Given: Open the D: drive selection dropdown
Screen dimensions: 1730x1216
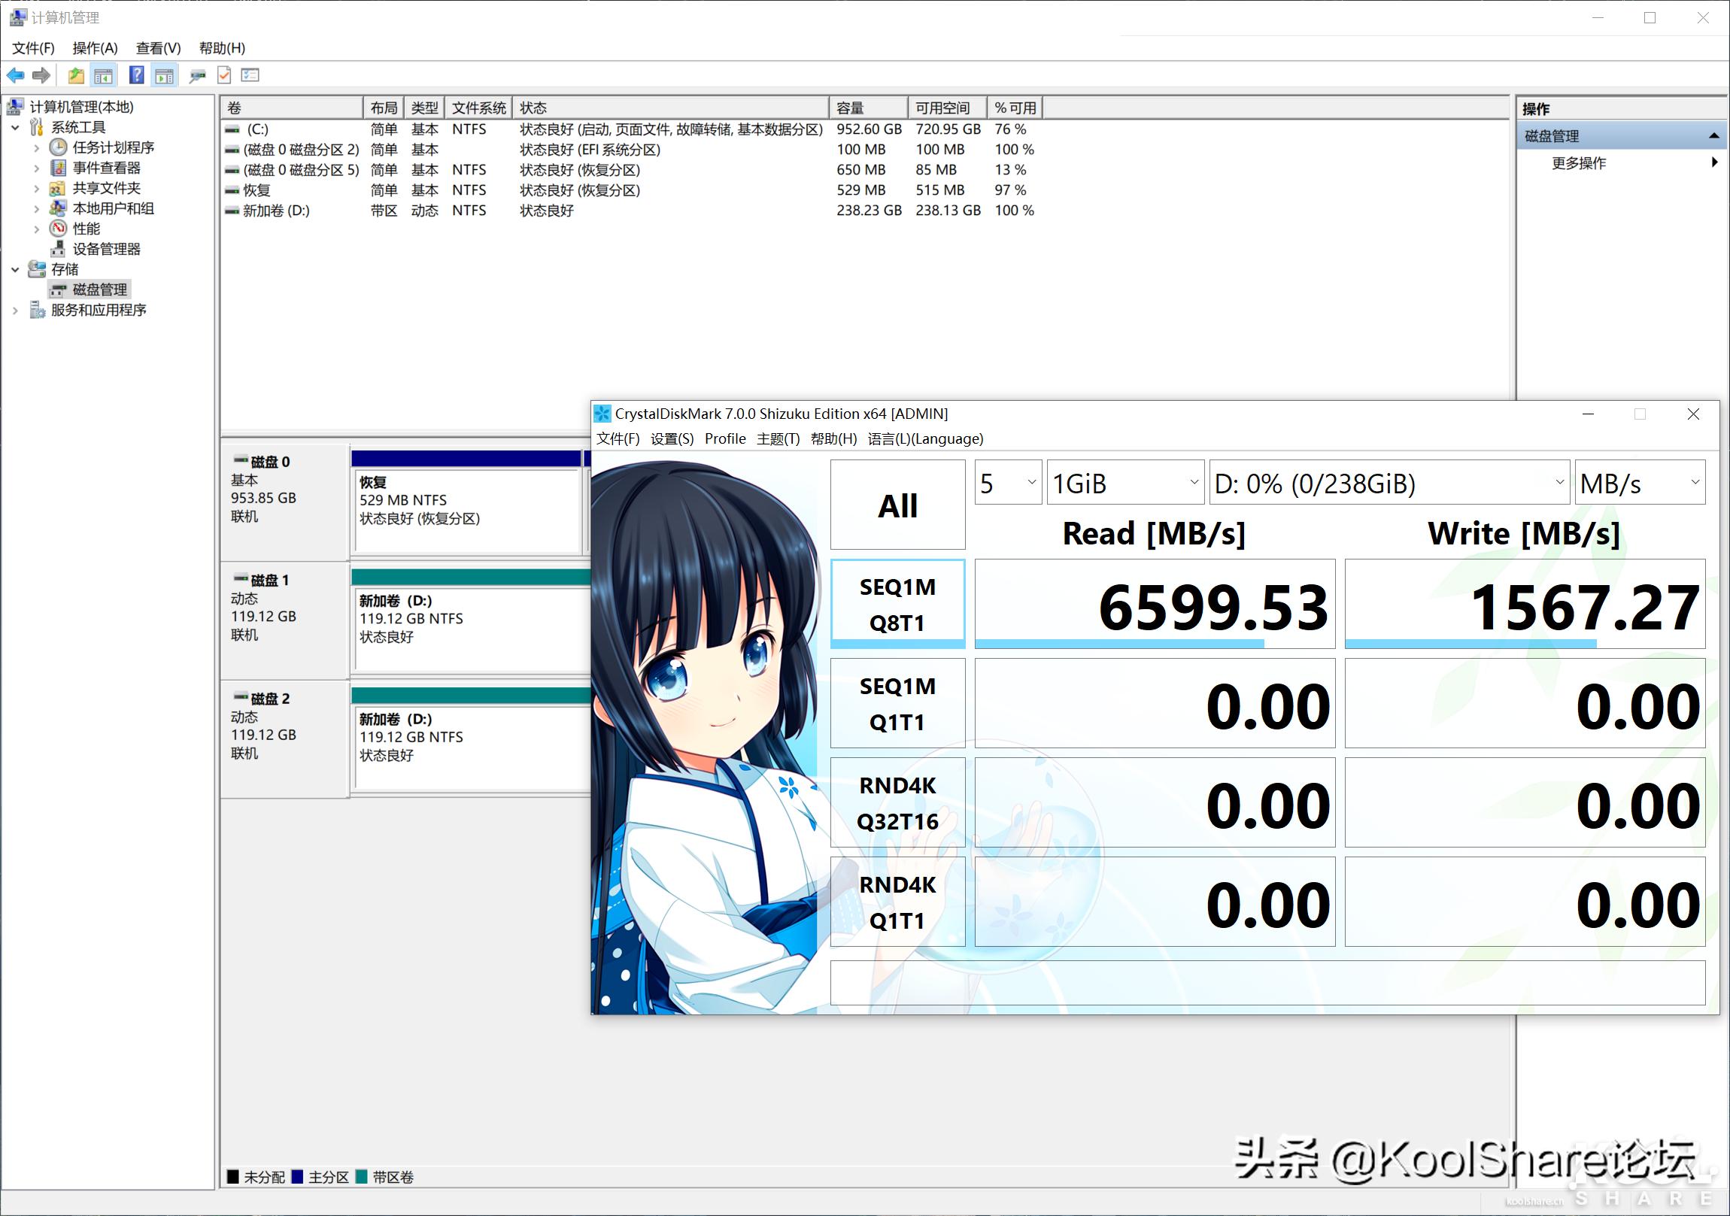Looking at the screenshot, I should (x=1389, y=483).
